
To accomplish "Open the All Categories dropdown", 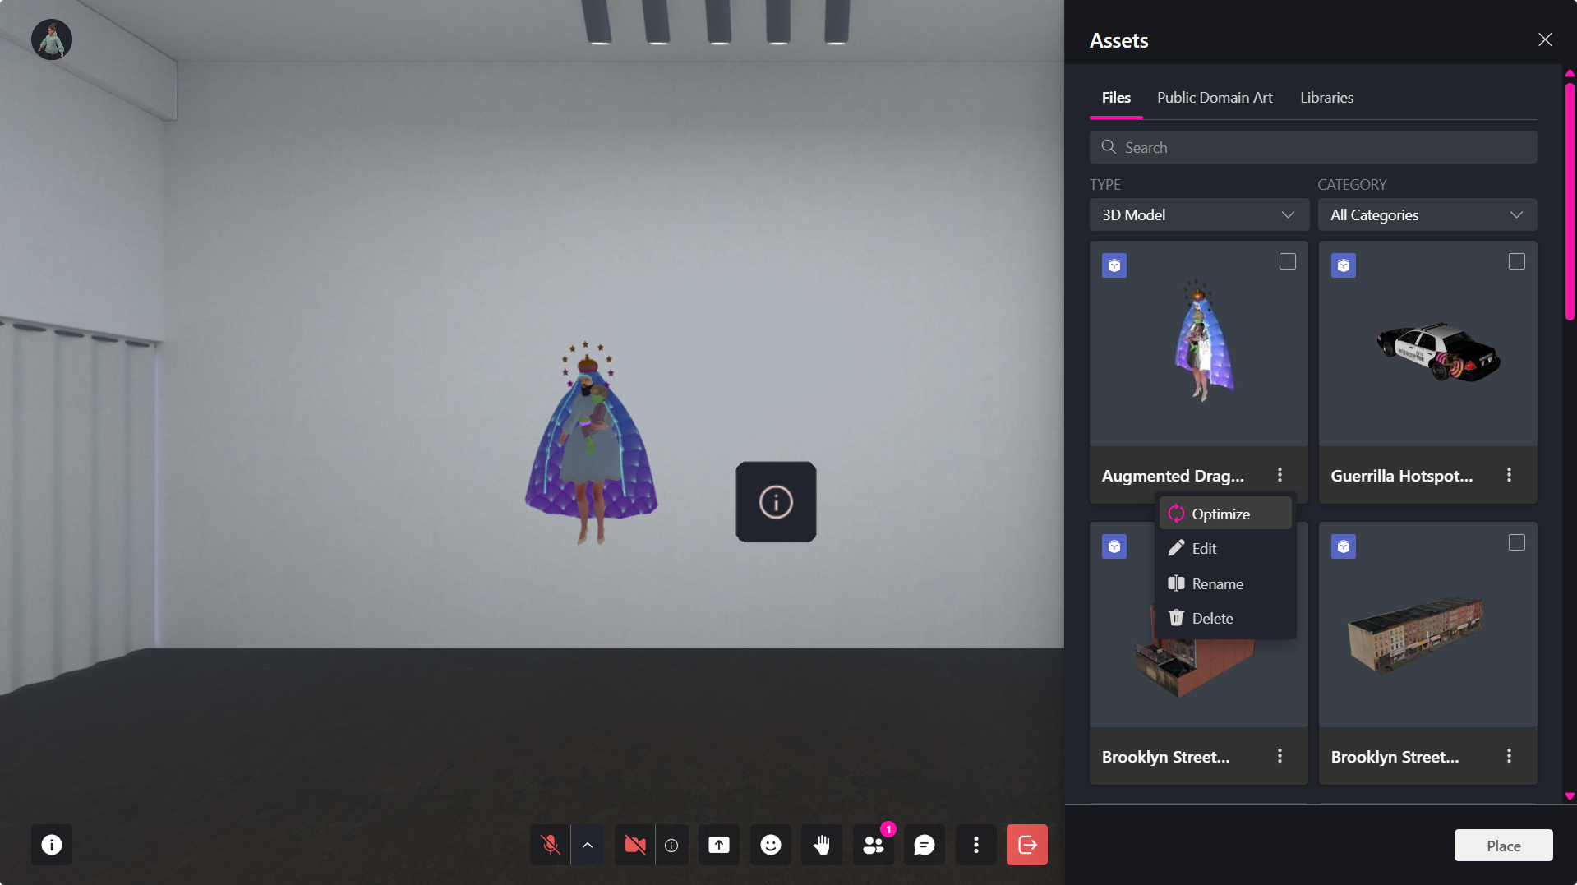I will (x=1427, y=214).
